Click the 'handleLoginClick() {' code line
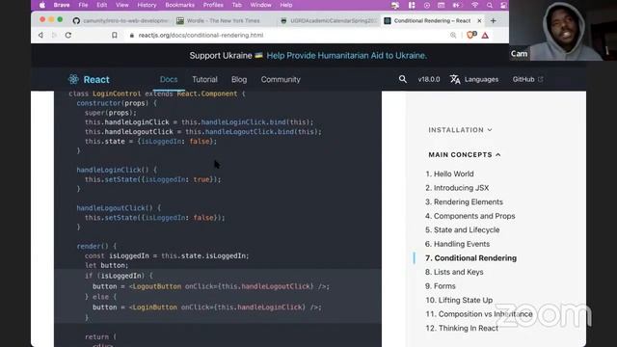 117,170
